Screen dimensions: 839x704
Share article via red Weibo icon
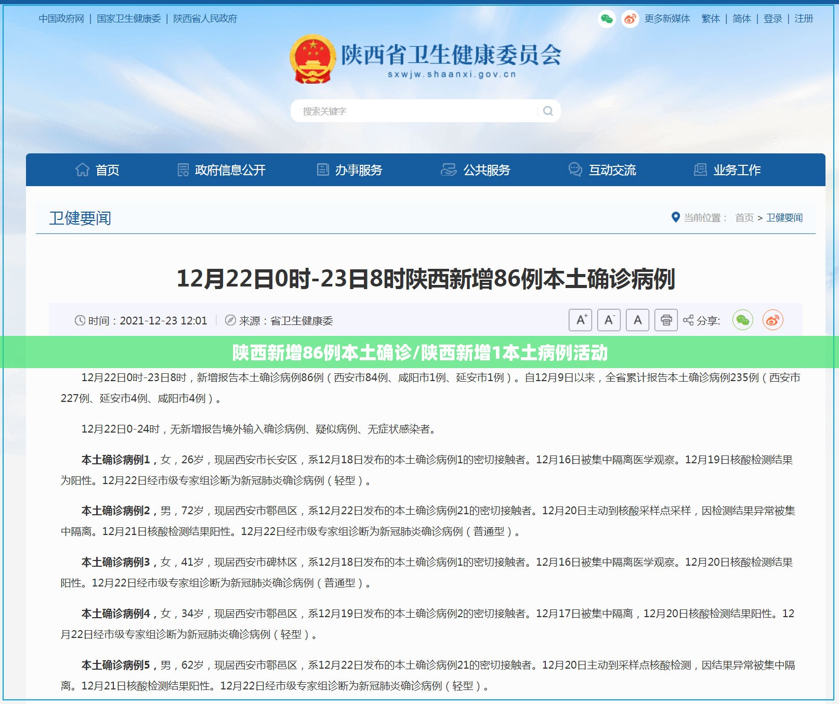tap(773, 320)
